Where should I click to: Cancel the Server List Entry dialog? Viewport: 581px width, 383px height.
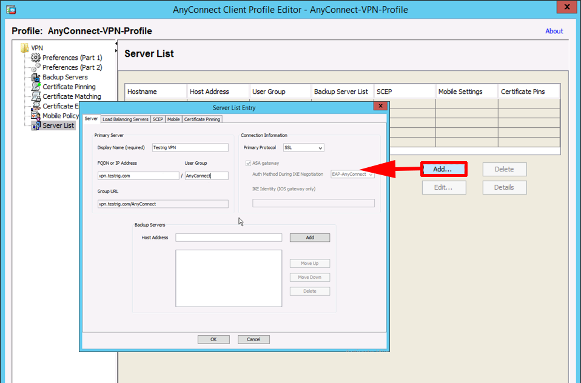click(x=254, y=339)
